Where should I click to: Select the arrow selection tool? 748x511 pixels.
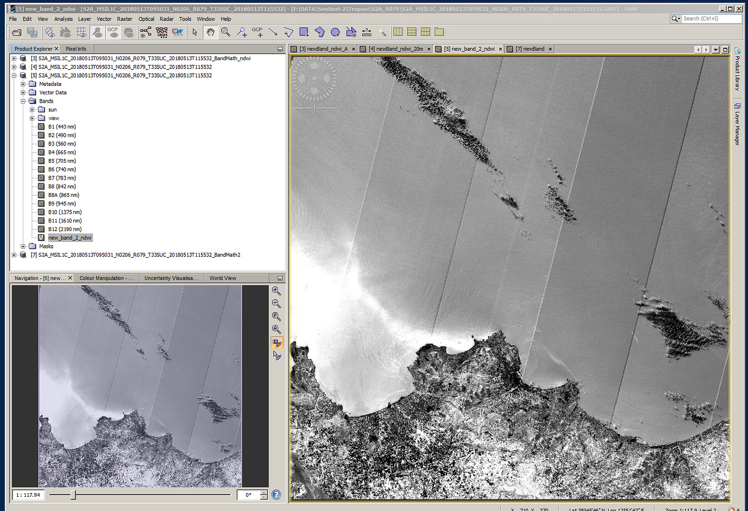(x=195, y=32)
